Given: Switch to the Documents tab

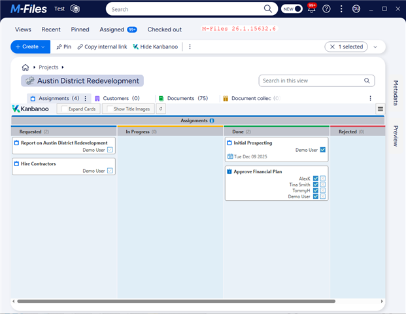Looking at the screenshot, I should click(182, 98).
